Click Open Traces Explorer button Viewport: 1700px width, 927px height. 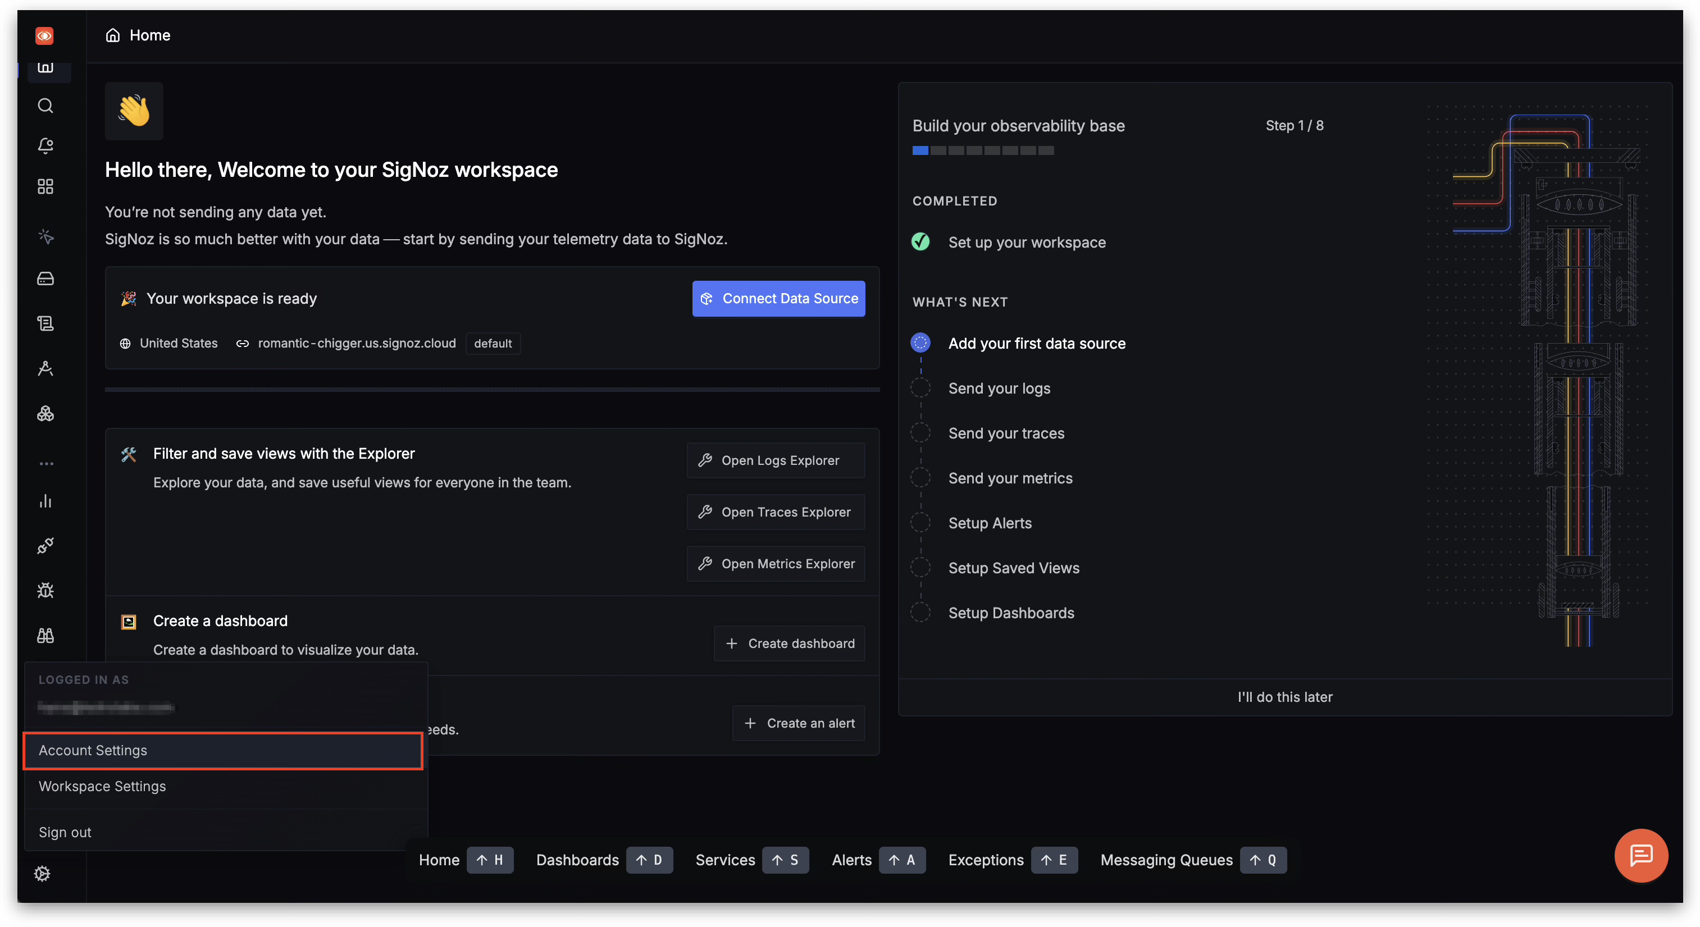tap(776, 512)
